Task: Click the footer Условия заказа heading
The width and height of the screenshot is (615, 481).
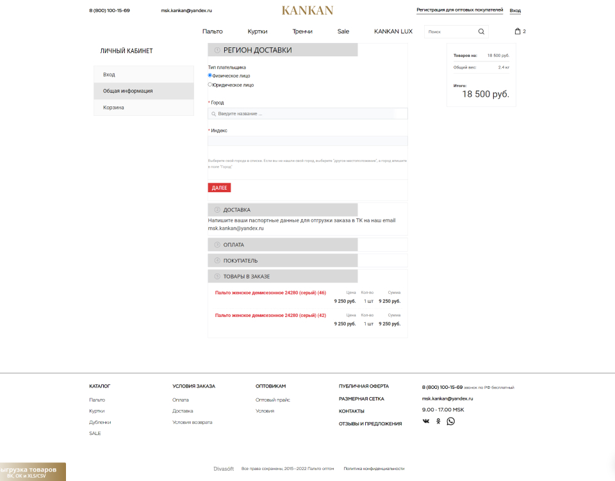Action: coord(193,386)
